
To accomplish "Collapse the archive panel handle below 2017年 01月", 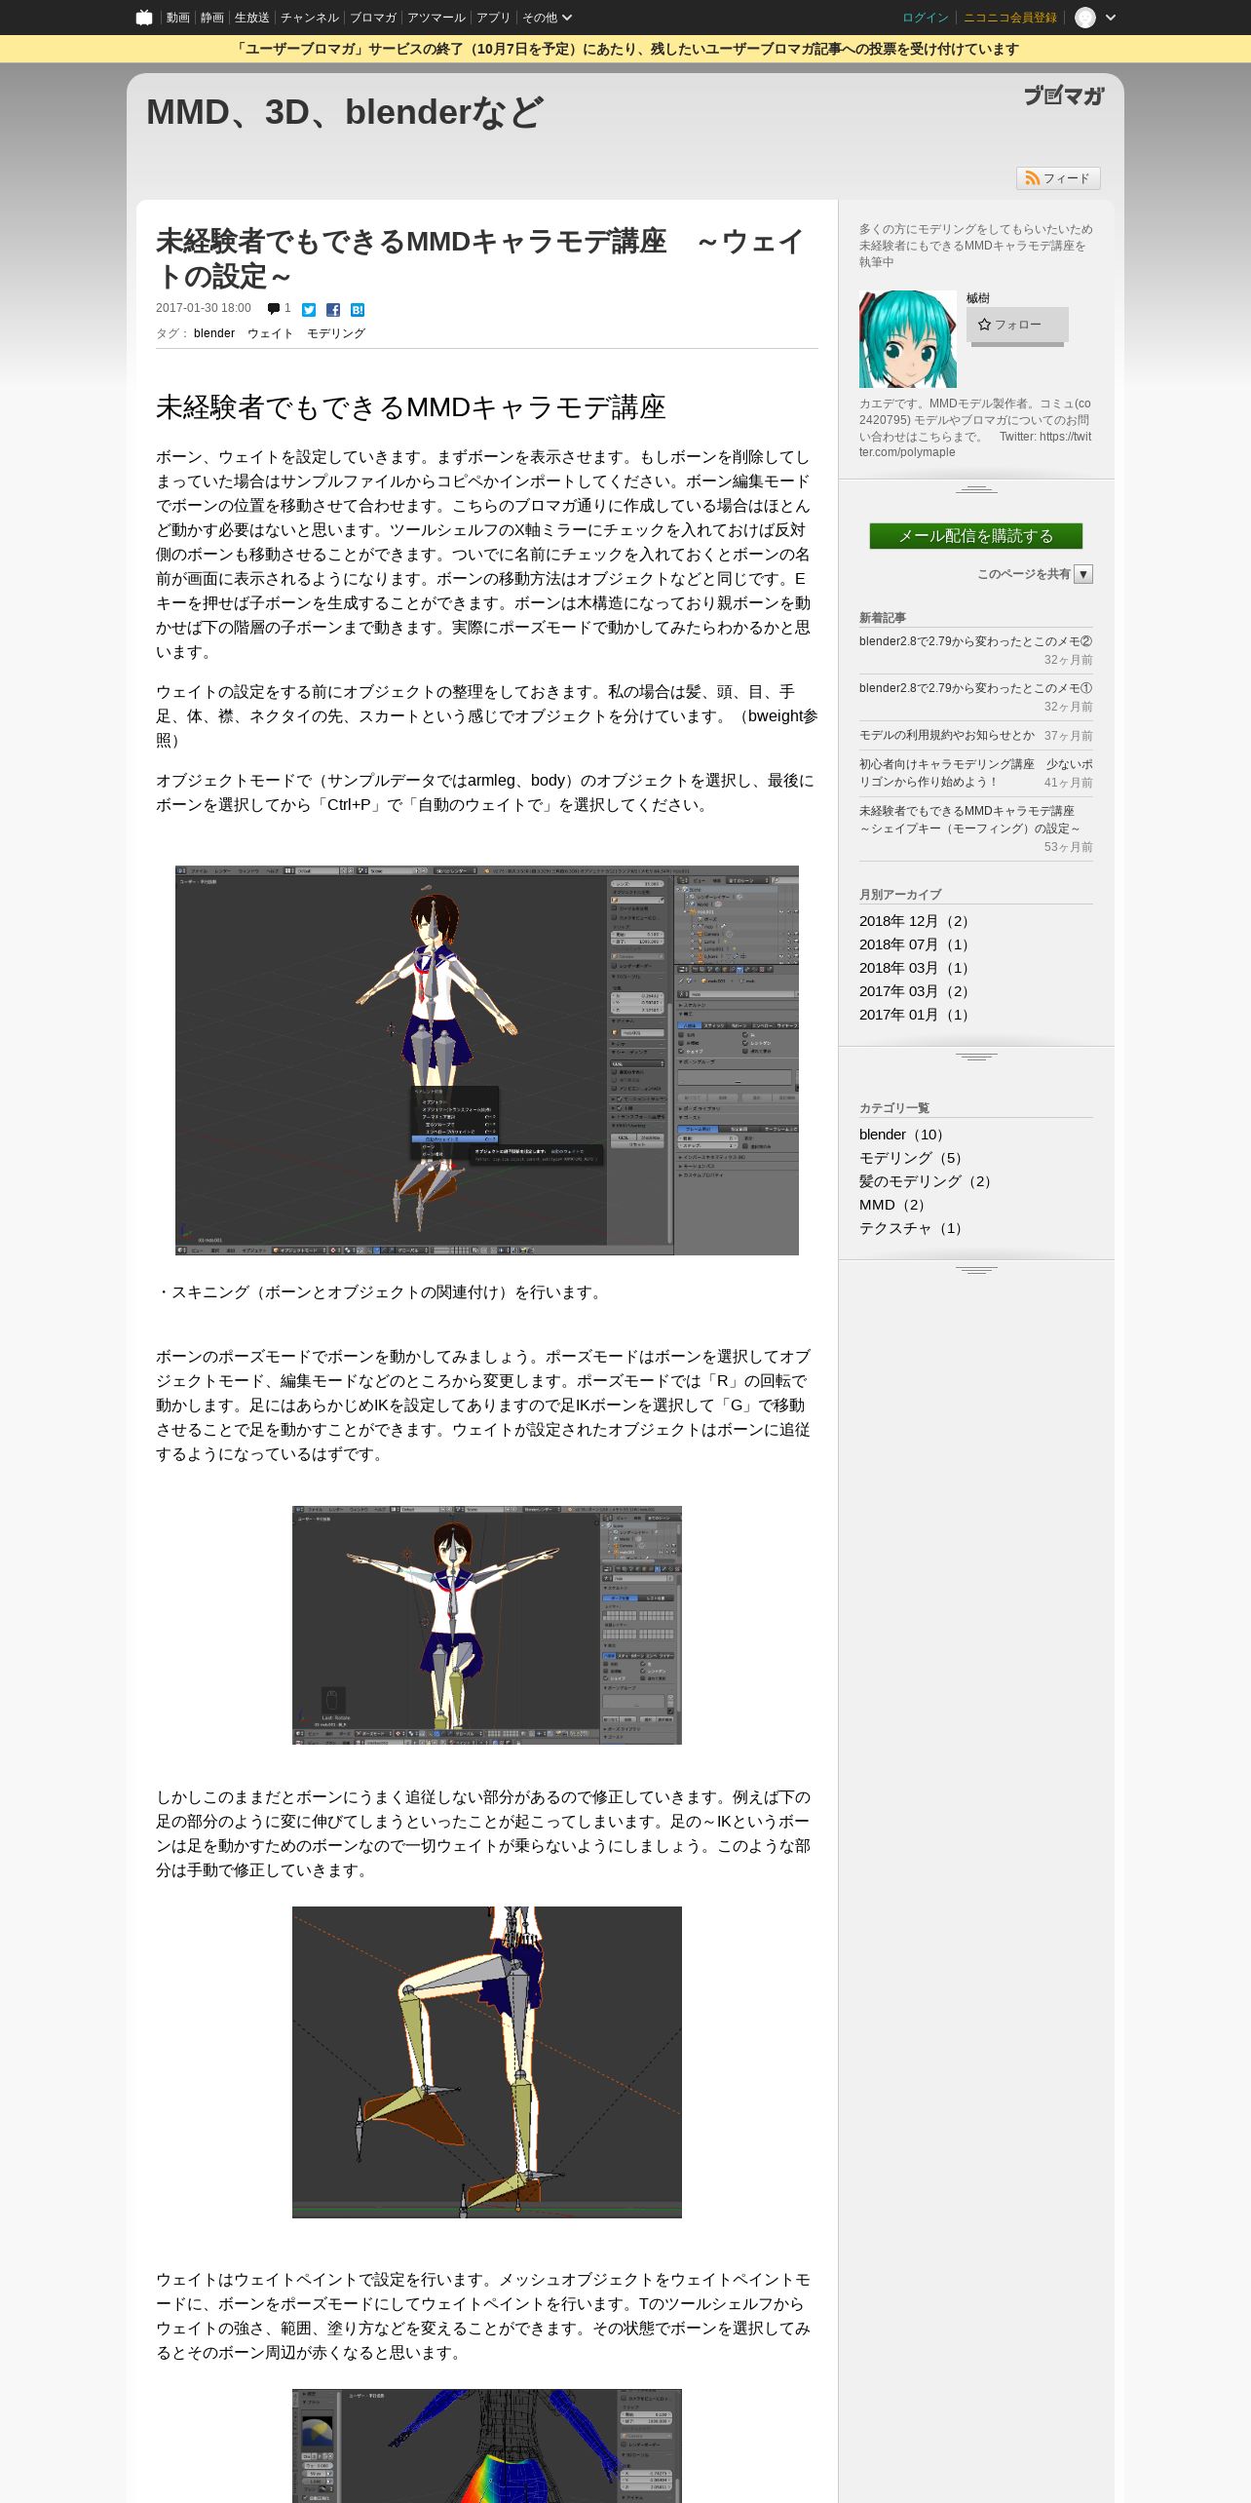I will 976,1057.
